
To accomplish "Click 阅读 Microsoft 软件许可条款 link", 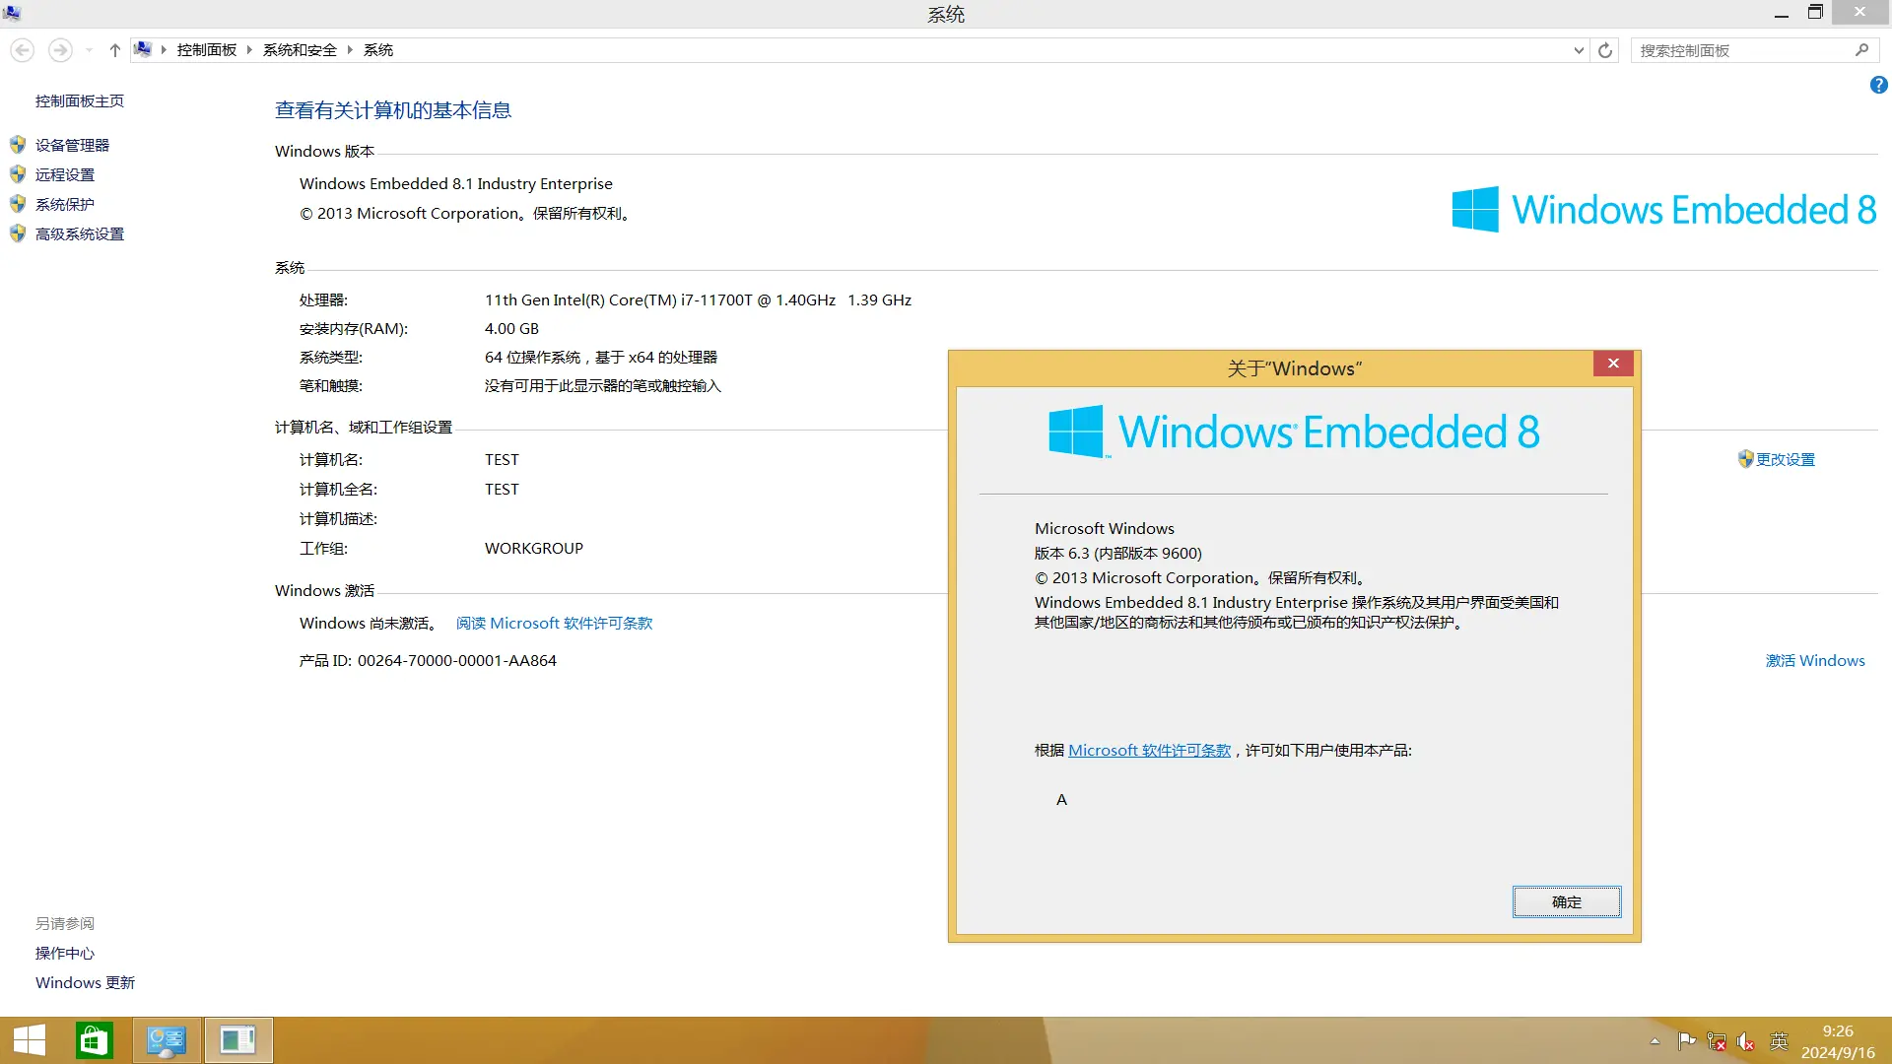I will 554,623.
